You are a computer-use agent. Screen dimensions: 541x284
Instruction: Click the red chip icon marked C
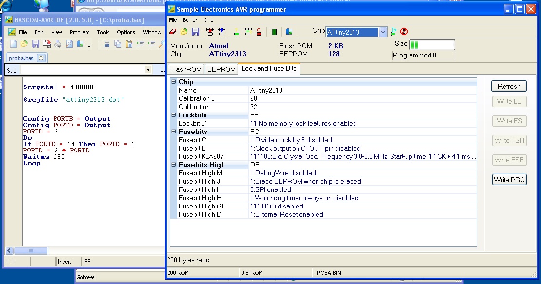259,32
